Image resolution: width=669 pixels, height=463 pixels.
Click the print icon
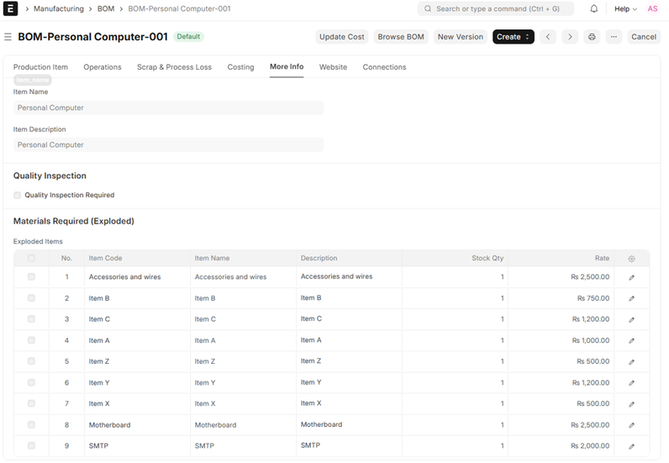pos(592,37)
